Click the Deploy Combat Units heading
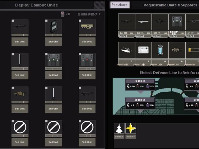The image size is (199, 149). tap(36, 5)
